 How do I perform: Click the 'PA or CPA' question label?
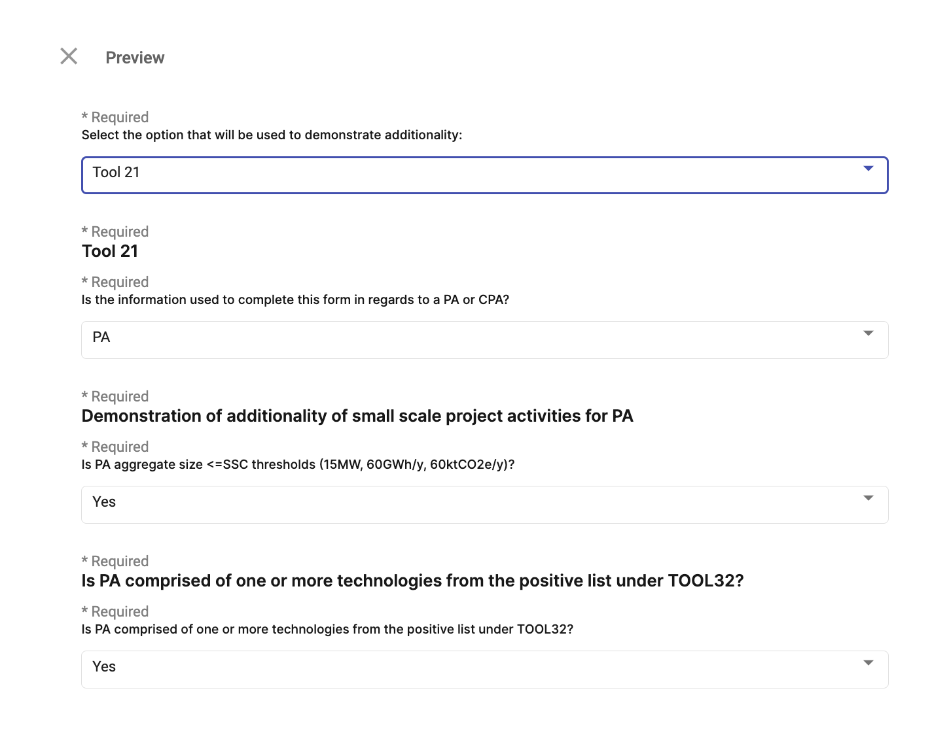[295, 299]
